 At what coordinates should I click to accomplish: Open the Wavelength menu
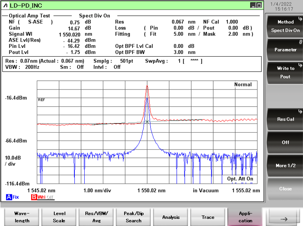22,217
